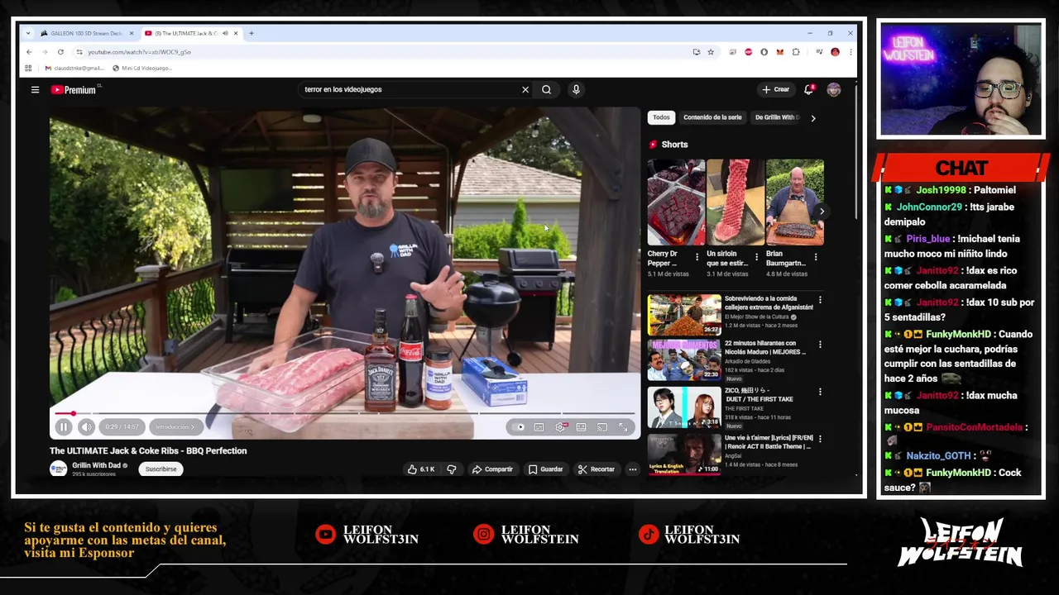This screenshot has height=595, width=1059.
Task: Open 22 minutos hilarantes con Nicolás Maduro video
Action: coord(684,361)
